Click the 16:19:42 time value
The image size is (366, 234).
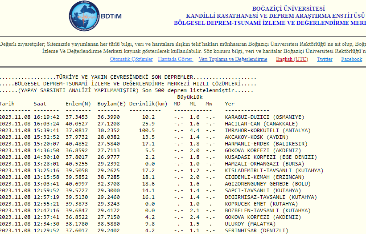46,117
